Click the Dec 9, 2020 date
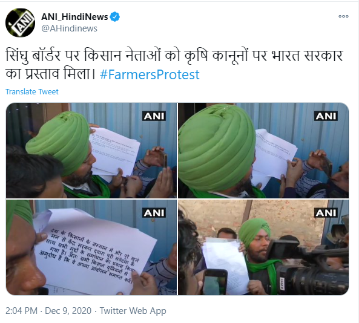 pyautogui.click(x=68, y=311)
